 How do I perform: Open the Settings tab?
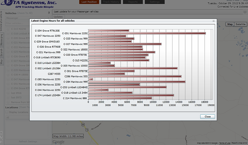click(x=155, y=2)
